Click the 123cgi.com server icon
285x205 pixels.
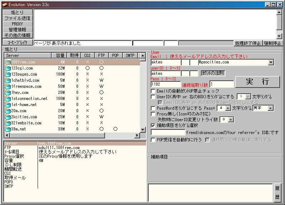(x=8, y=68)
